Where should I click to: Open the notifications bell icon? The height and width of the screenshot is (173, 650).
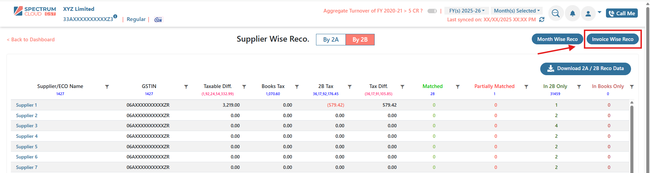coord(572,14)
